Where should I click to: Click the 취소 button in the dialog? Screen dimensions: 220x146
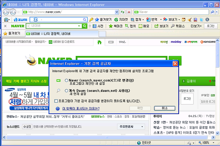click(165, 108)
